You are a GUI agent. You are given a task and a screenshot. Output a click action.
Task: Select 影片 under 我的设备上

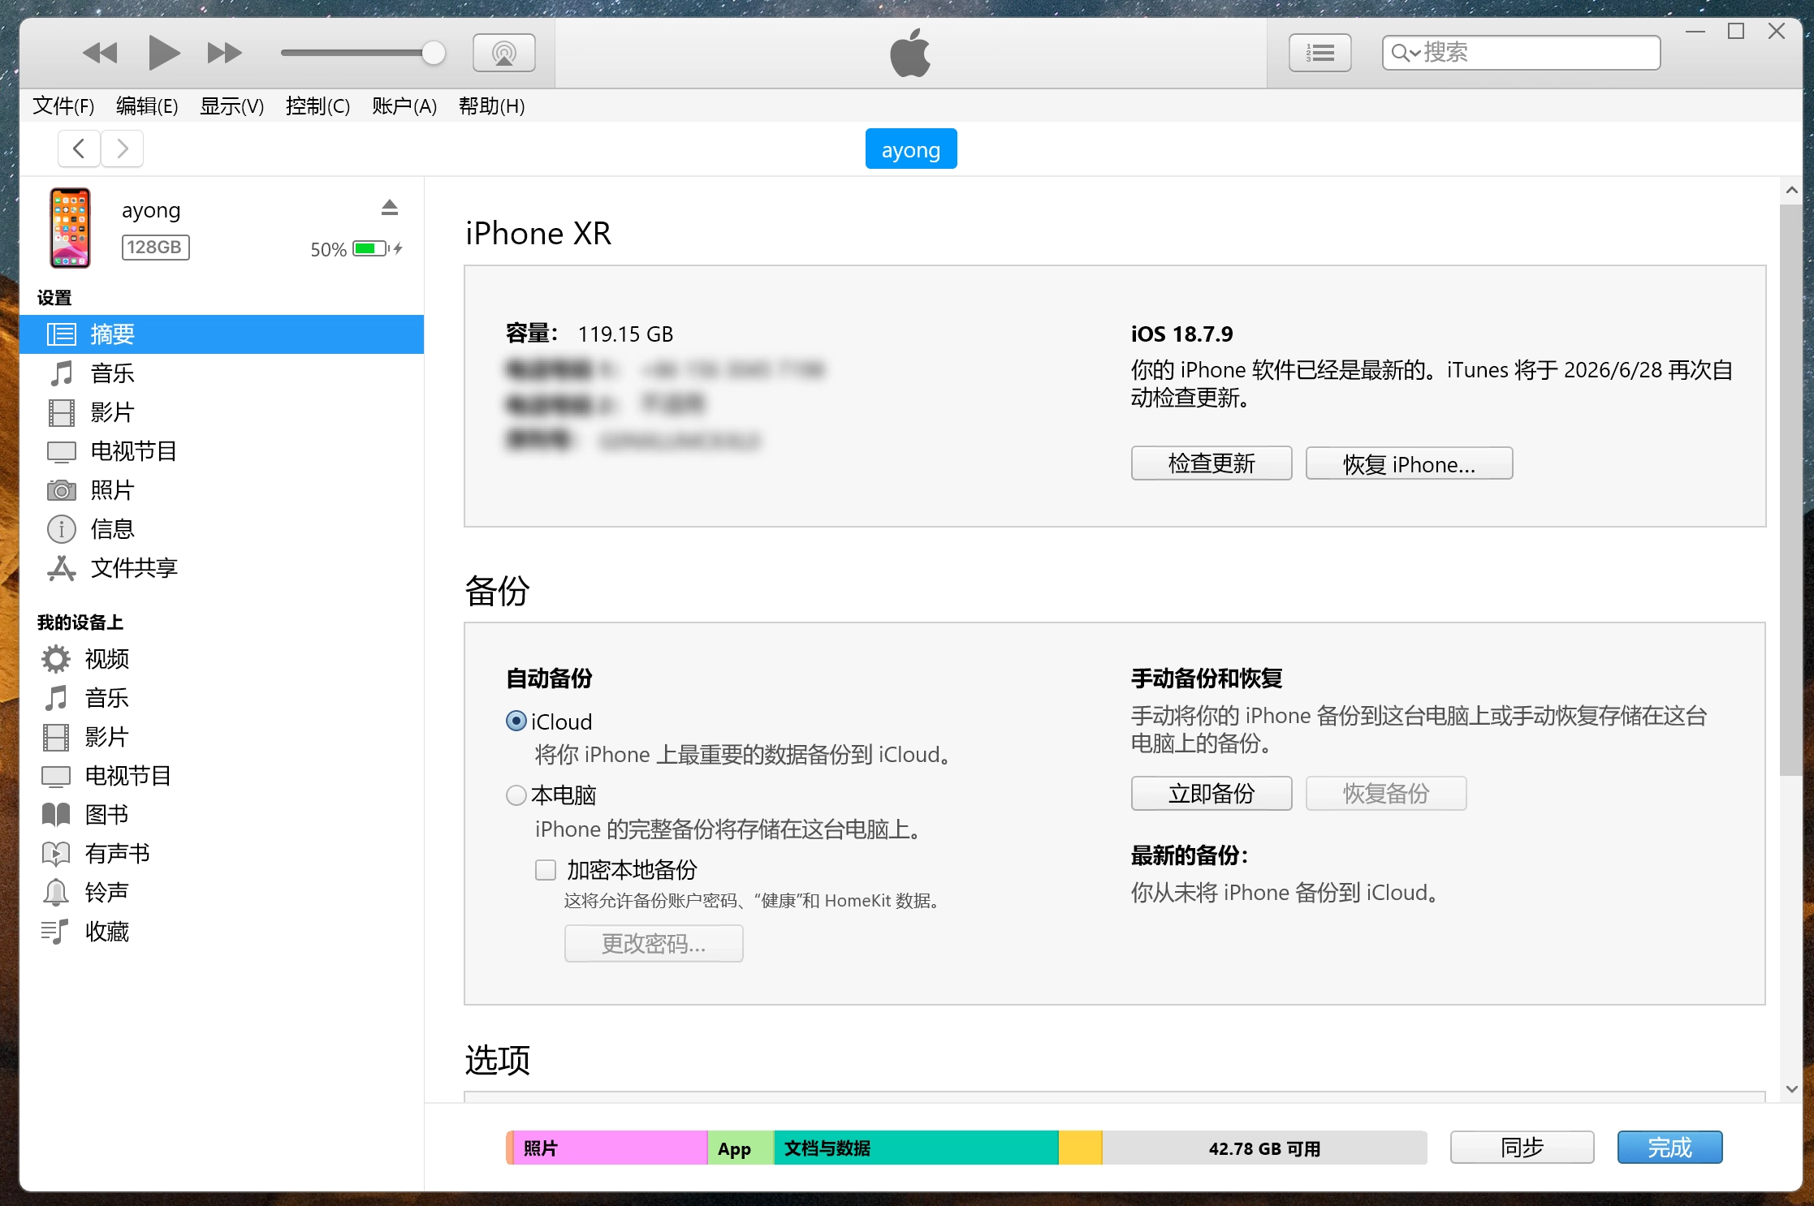222,737
